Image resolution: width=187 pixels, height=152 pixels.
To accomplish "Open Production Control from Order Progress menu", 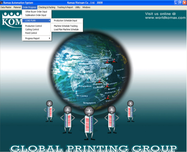I will [34, 26].
